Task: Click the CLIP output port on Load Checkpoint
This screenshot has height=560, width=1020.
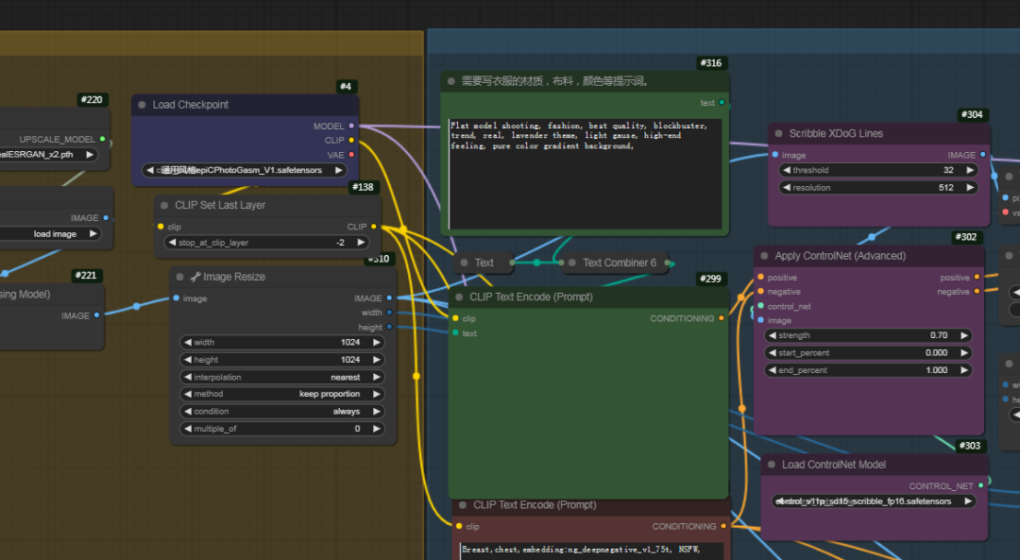Action: [351, 140]
